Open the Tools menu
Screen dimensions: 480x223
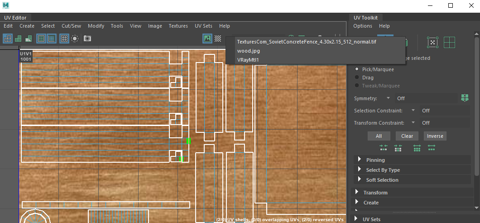117,26
